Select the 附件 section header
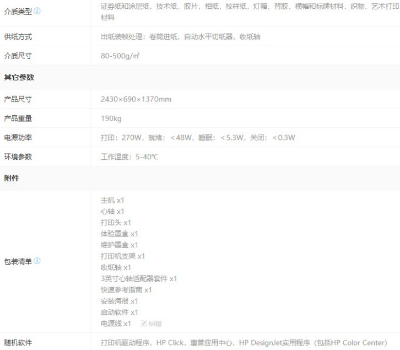Viewport: 400px width, 350px height. [x=12, y=178]
